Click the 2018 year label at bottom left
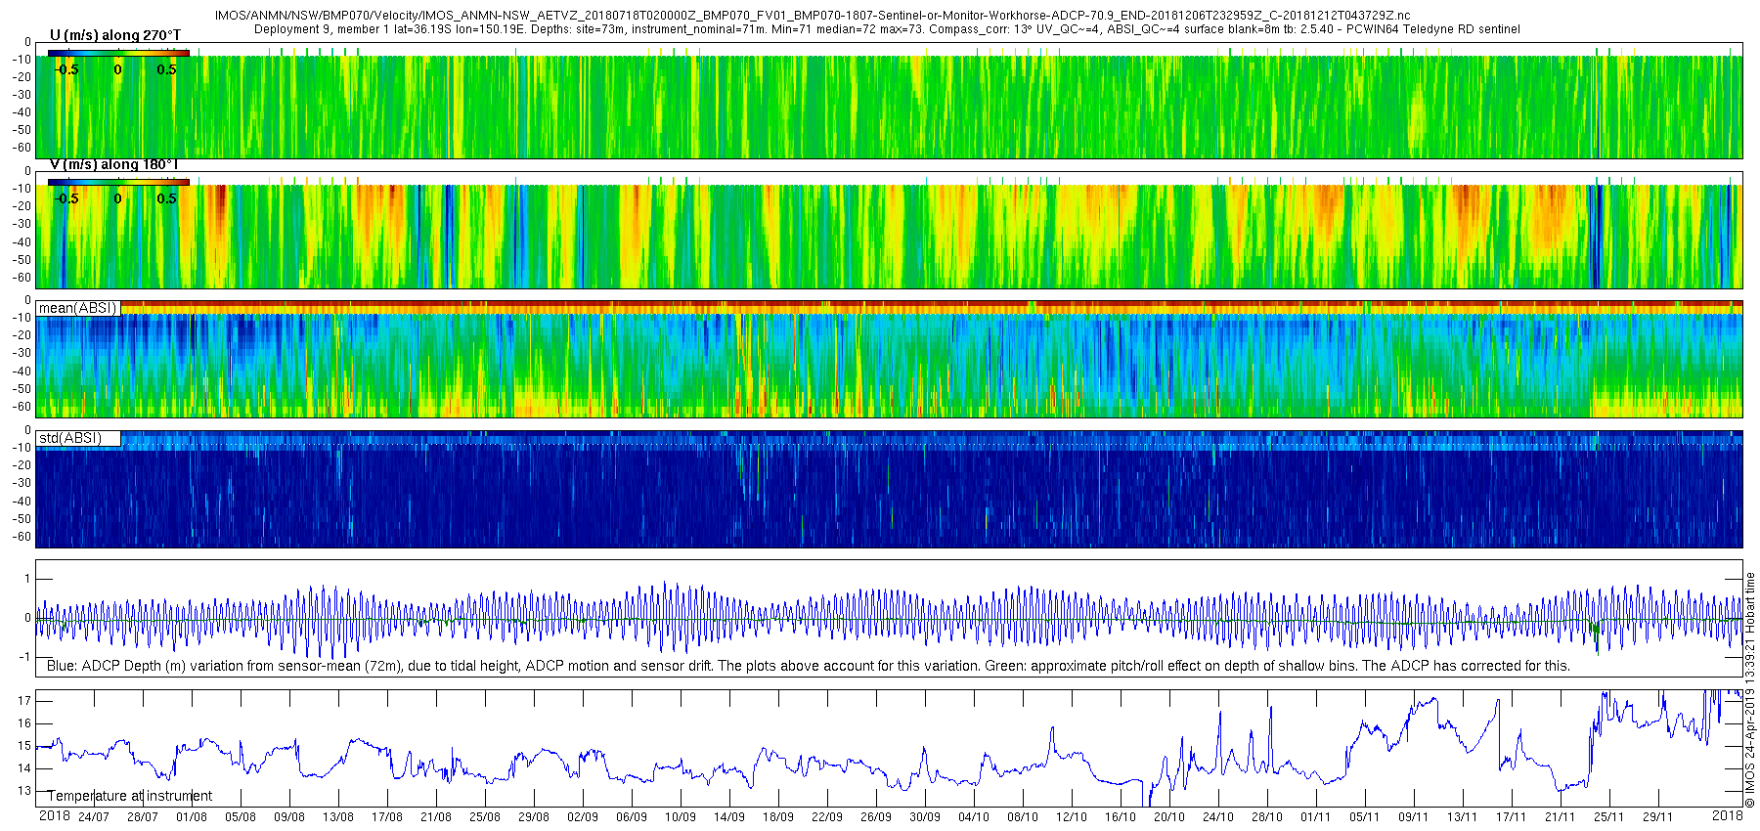Viewport: 1760px width, 831px height. pos(54,815)
